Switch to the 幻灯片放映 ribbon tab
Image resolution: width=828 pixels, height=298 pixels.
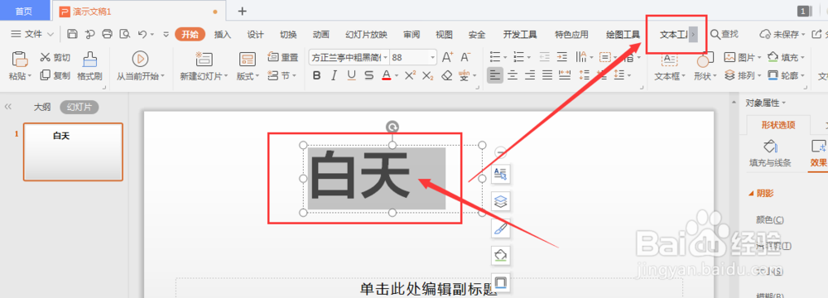pos(366,34)
